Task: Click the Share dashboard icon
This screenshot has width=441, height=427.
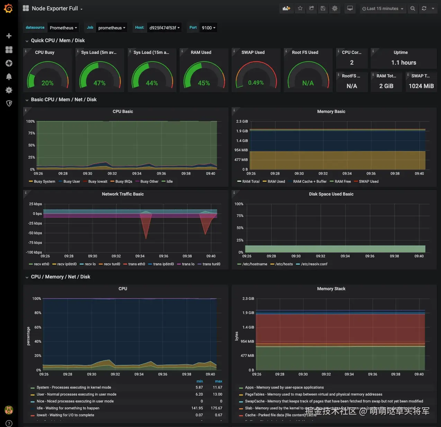Action: coord(312,9)
